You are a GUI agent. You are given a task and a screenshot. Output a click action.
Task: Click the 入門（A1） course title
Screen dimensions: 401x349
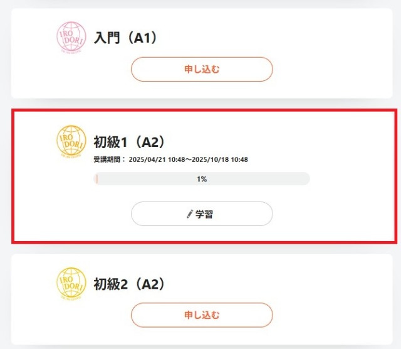[x=125, y=38]
